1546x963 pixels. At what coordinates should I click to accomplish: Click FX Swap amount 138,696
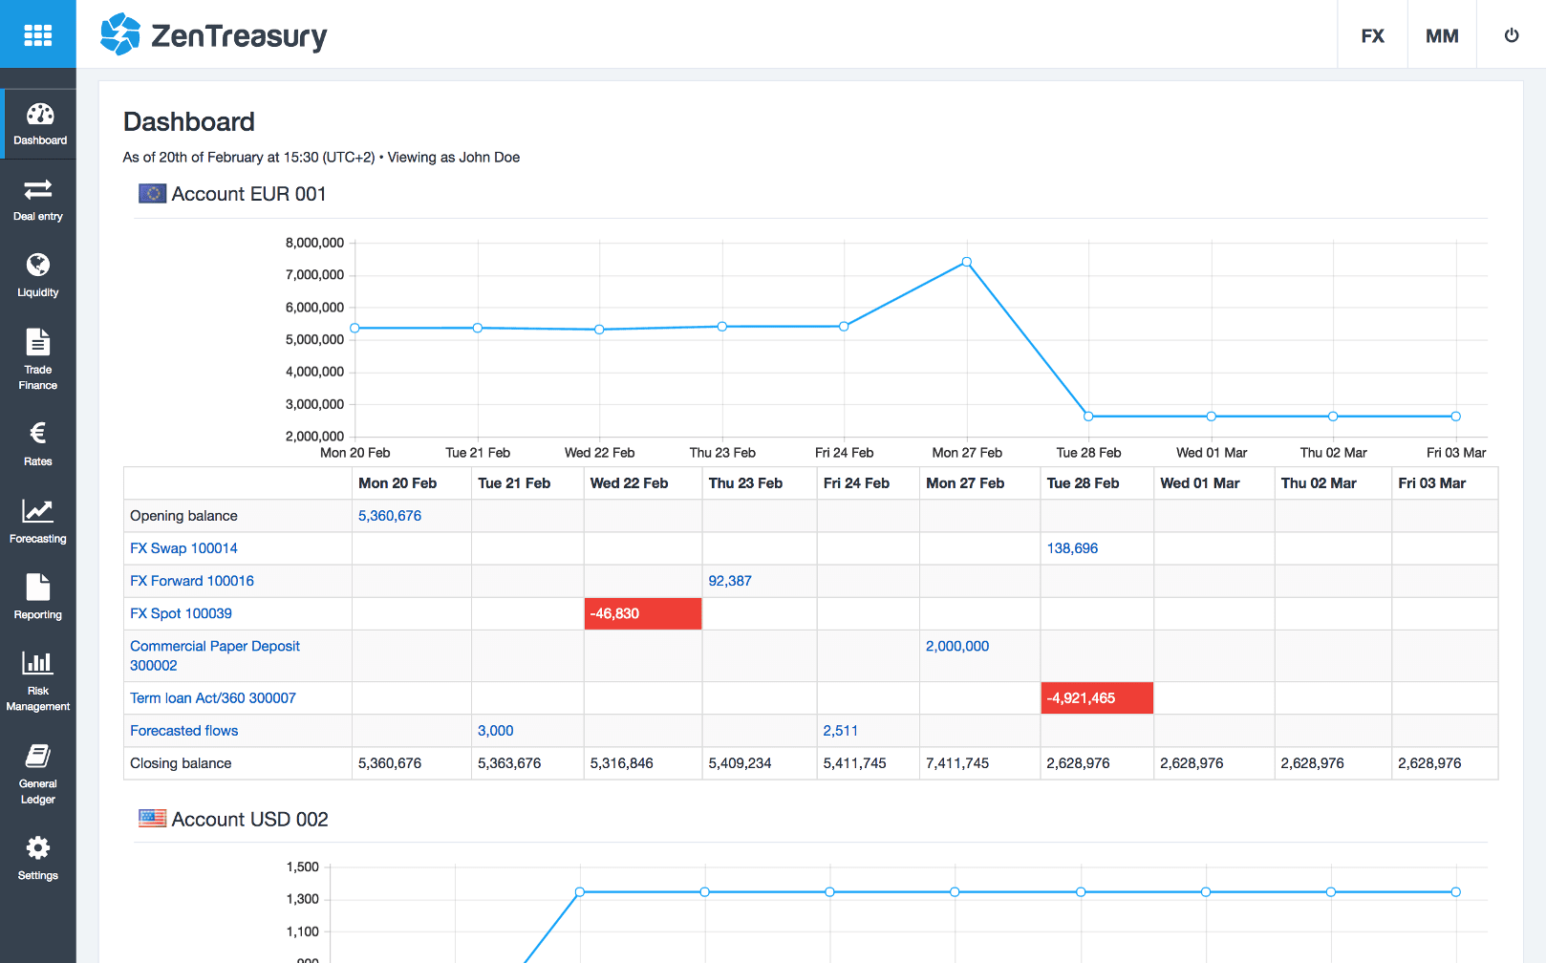(x=1072, y=548)
